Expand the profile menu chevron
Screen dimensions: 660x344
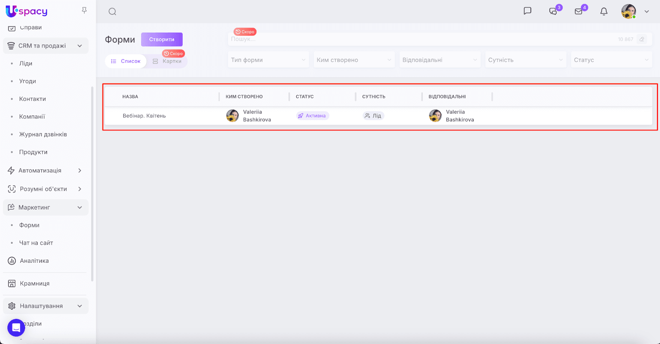[647, 12]
